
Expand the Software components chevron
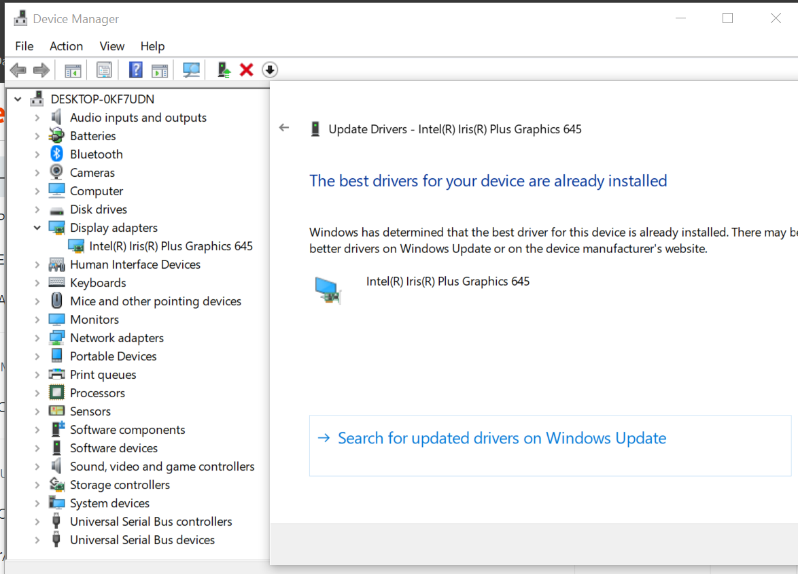[x=37, y=429]
